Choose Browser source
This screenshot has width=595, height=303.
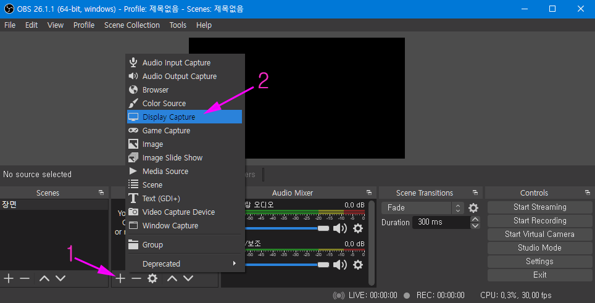[185, 90]
